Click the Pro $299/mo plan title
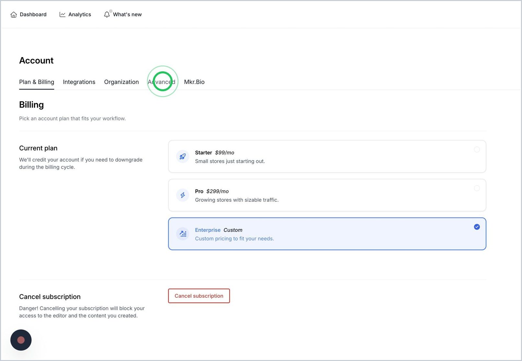Viewport: 522px width, 361px height. click(212, 191)
